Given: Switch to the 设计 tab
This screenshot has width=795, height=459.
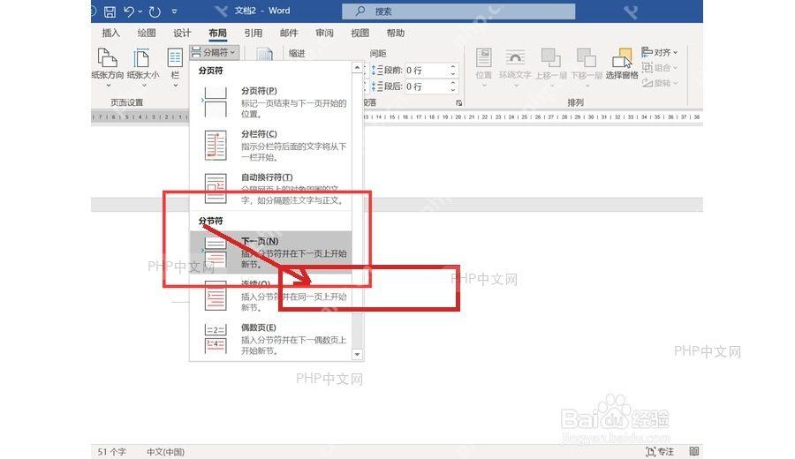Looking at the screenshot, I should point(182,33).
